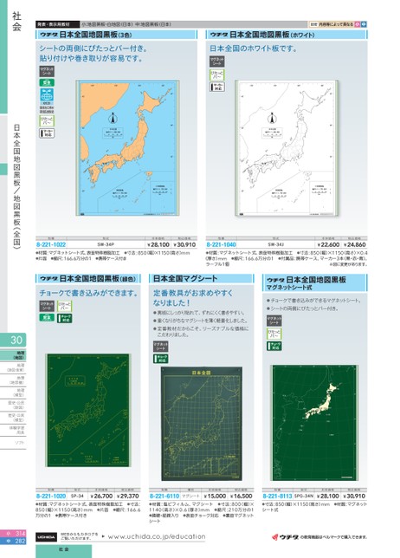This screenshot has height=558, width=400.
Task: Click text チョークで書き込みができます。
Action: point(89,293)
